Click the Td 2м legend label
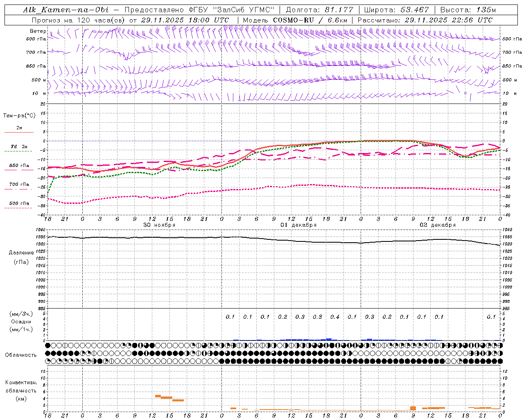The height and width of the screenshot is (419, 524). (19, 146)
